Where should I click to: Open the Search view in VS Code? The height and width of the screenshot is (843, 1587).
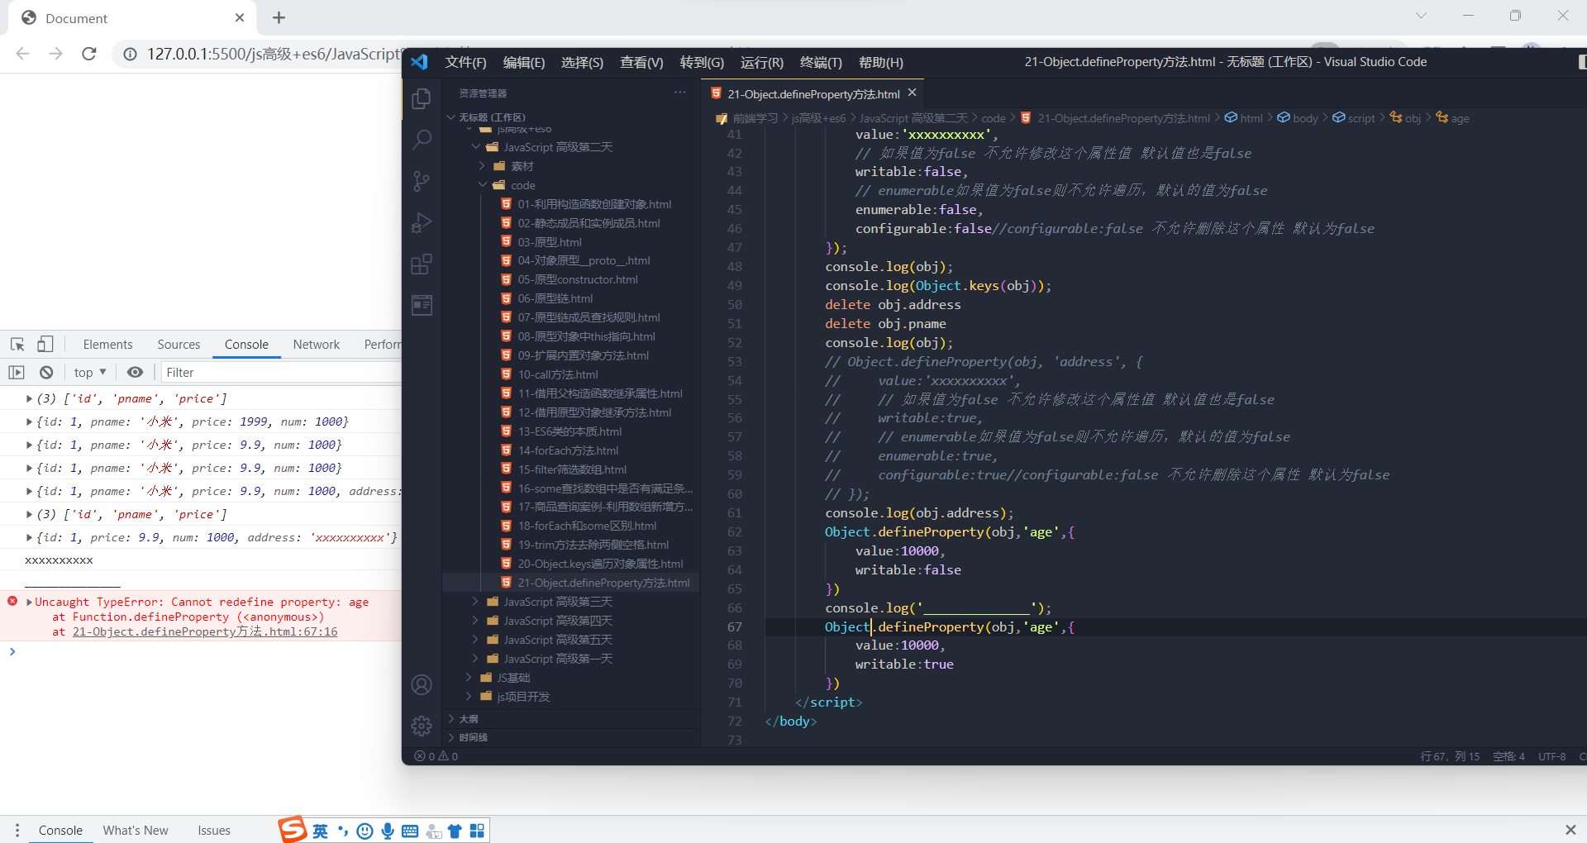[422, 140]
